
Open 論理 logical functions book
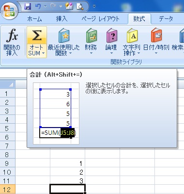pos(112,35)
